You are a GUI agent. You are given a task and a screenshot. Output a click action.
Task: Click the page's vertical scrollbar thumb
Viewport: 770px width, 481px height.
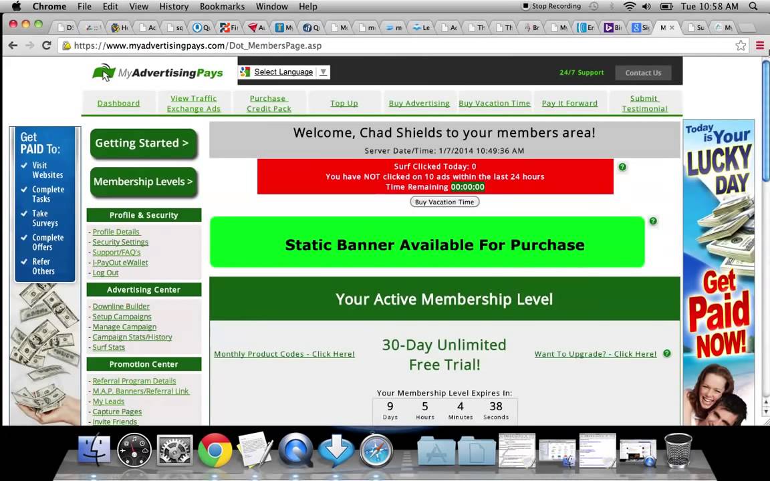coord(765,120)
